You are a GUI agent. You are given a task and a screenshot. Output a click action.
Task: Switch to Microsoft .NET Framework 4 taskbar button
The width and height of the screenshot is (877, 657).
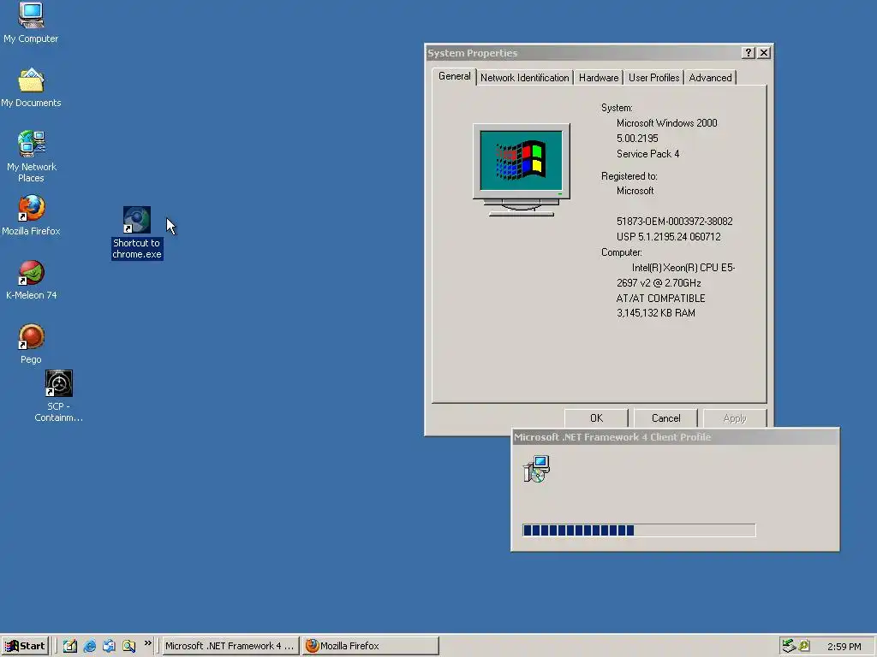click(230, 646)
